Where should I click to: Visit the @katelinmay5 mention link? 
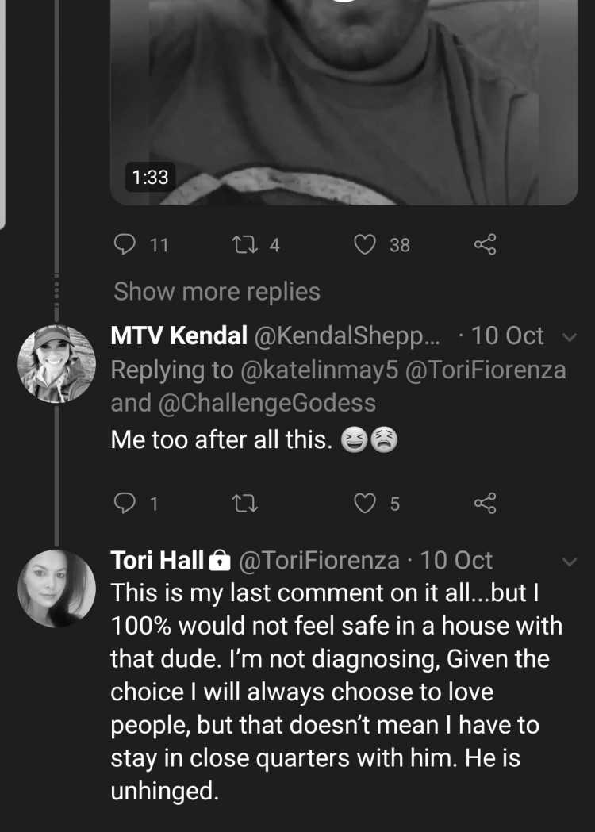tap(319, 370)
